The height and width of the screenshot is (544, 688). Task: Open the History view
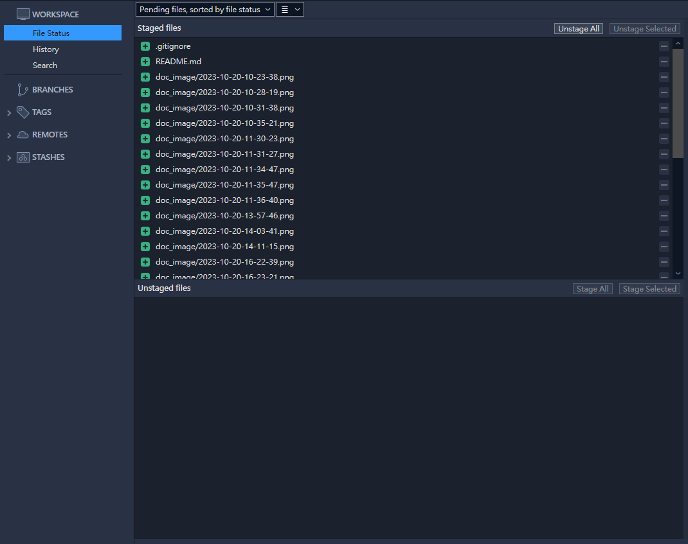(x=46, y=49)
